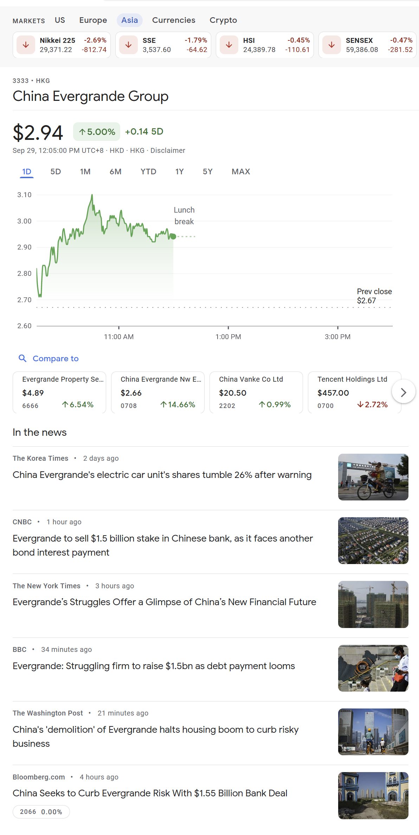Open the Tencent Holdings Ltd stock card
This screenshot has width=419, height=835.
tap(352, 392)
